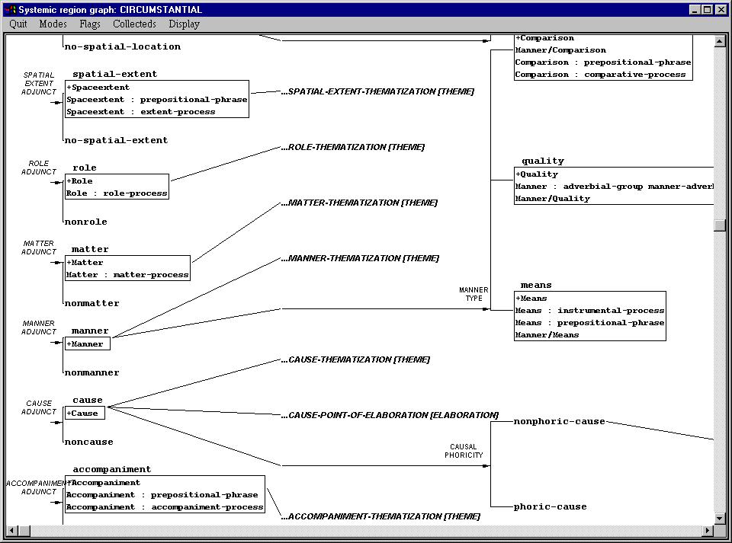Open ACCOMPANIMENT-THEMATIZATION [THEME] reference
The height and width of the screenshot is (543, 732).
tap(381, 516)
